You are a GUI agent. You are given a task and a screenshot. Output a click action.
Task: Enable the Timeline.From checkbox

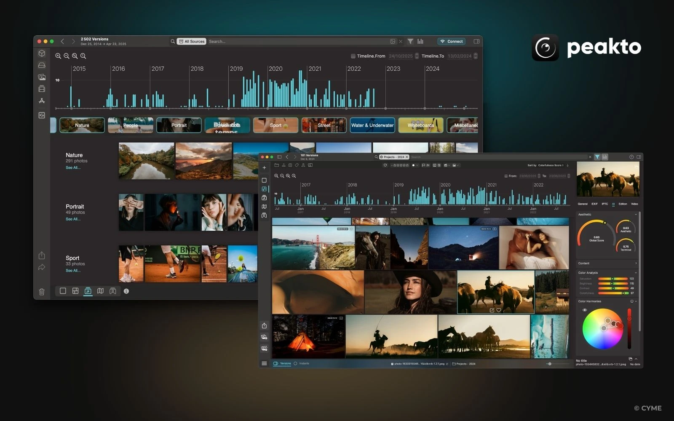[353, 56]
